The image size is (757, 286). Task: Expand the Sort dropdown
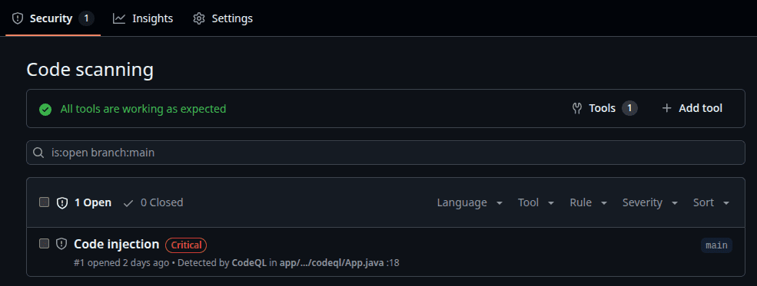click(711, 202)
